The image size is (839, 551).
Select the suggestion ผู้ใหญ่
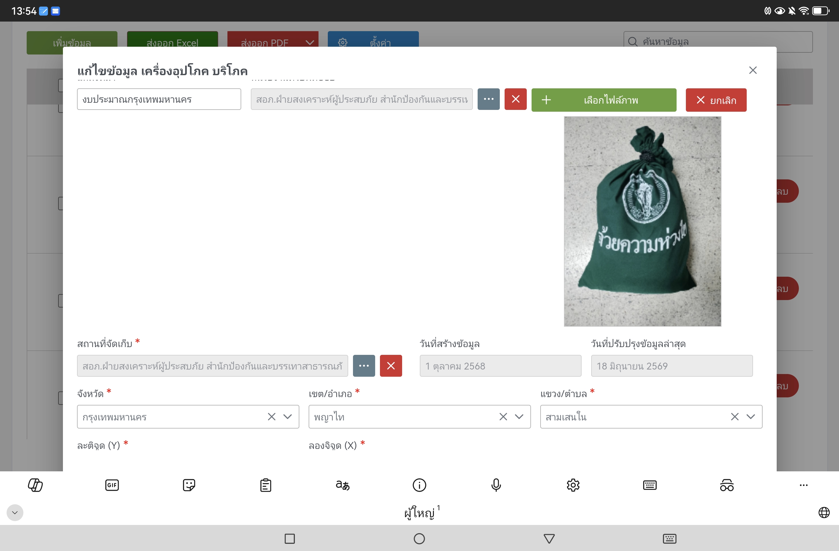tap(419, 513)
